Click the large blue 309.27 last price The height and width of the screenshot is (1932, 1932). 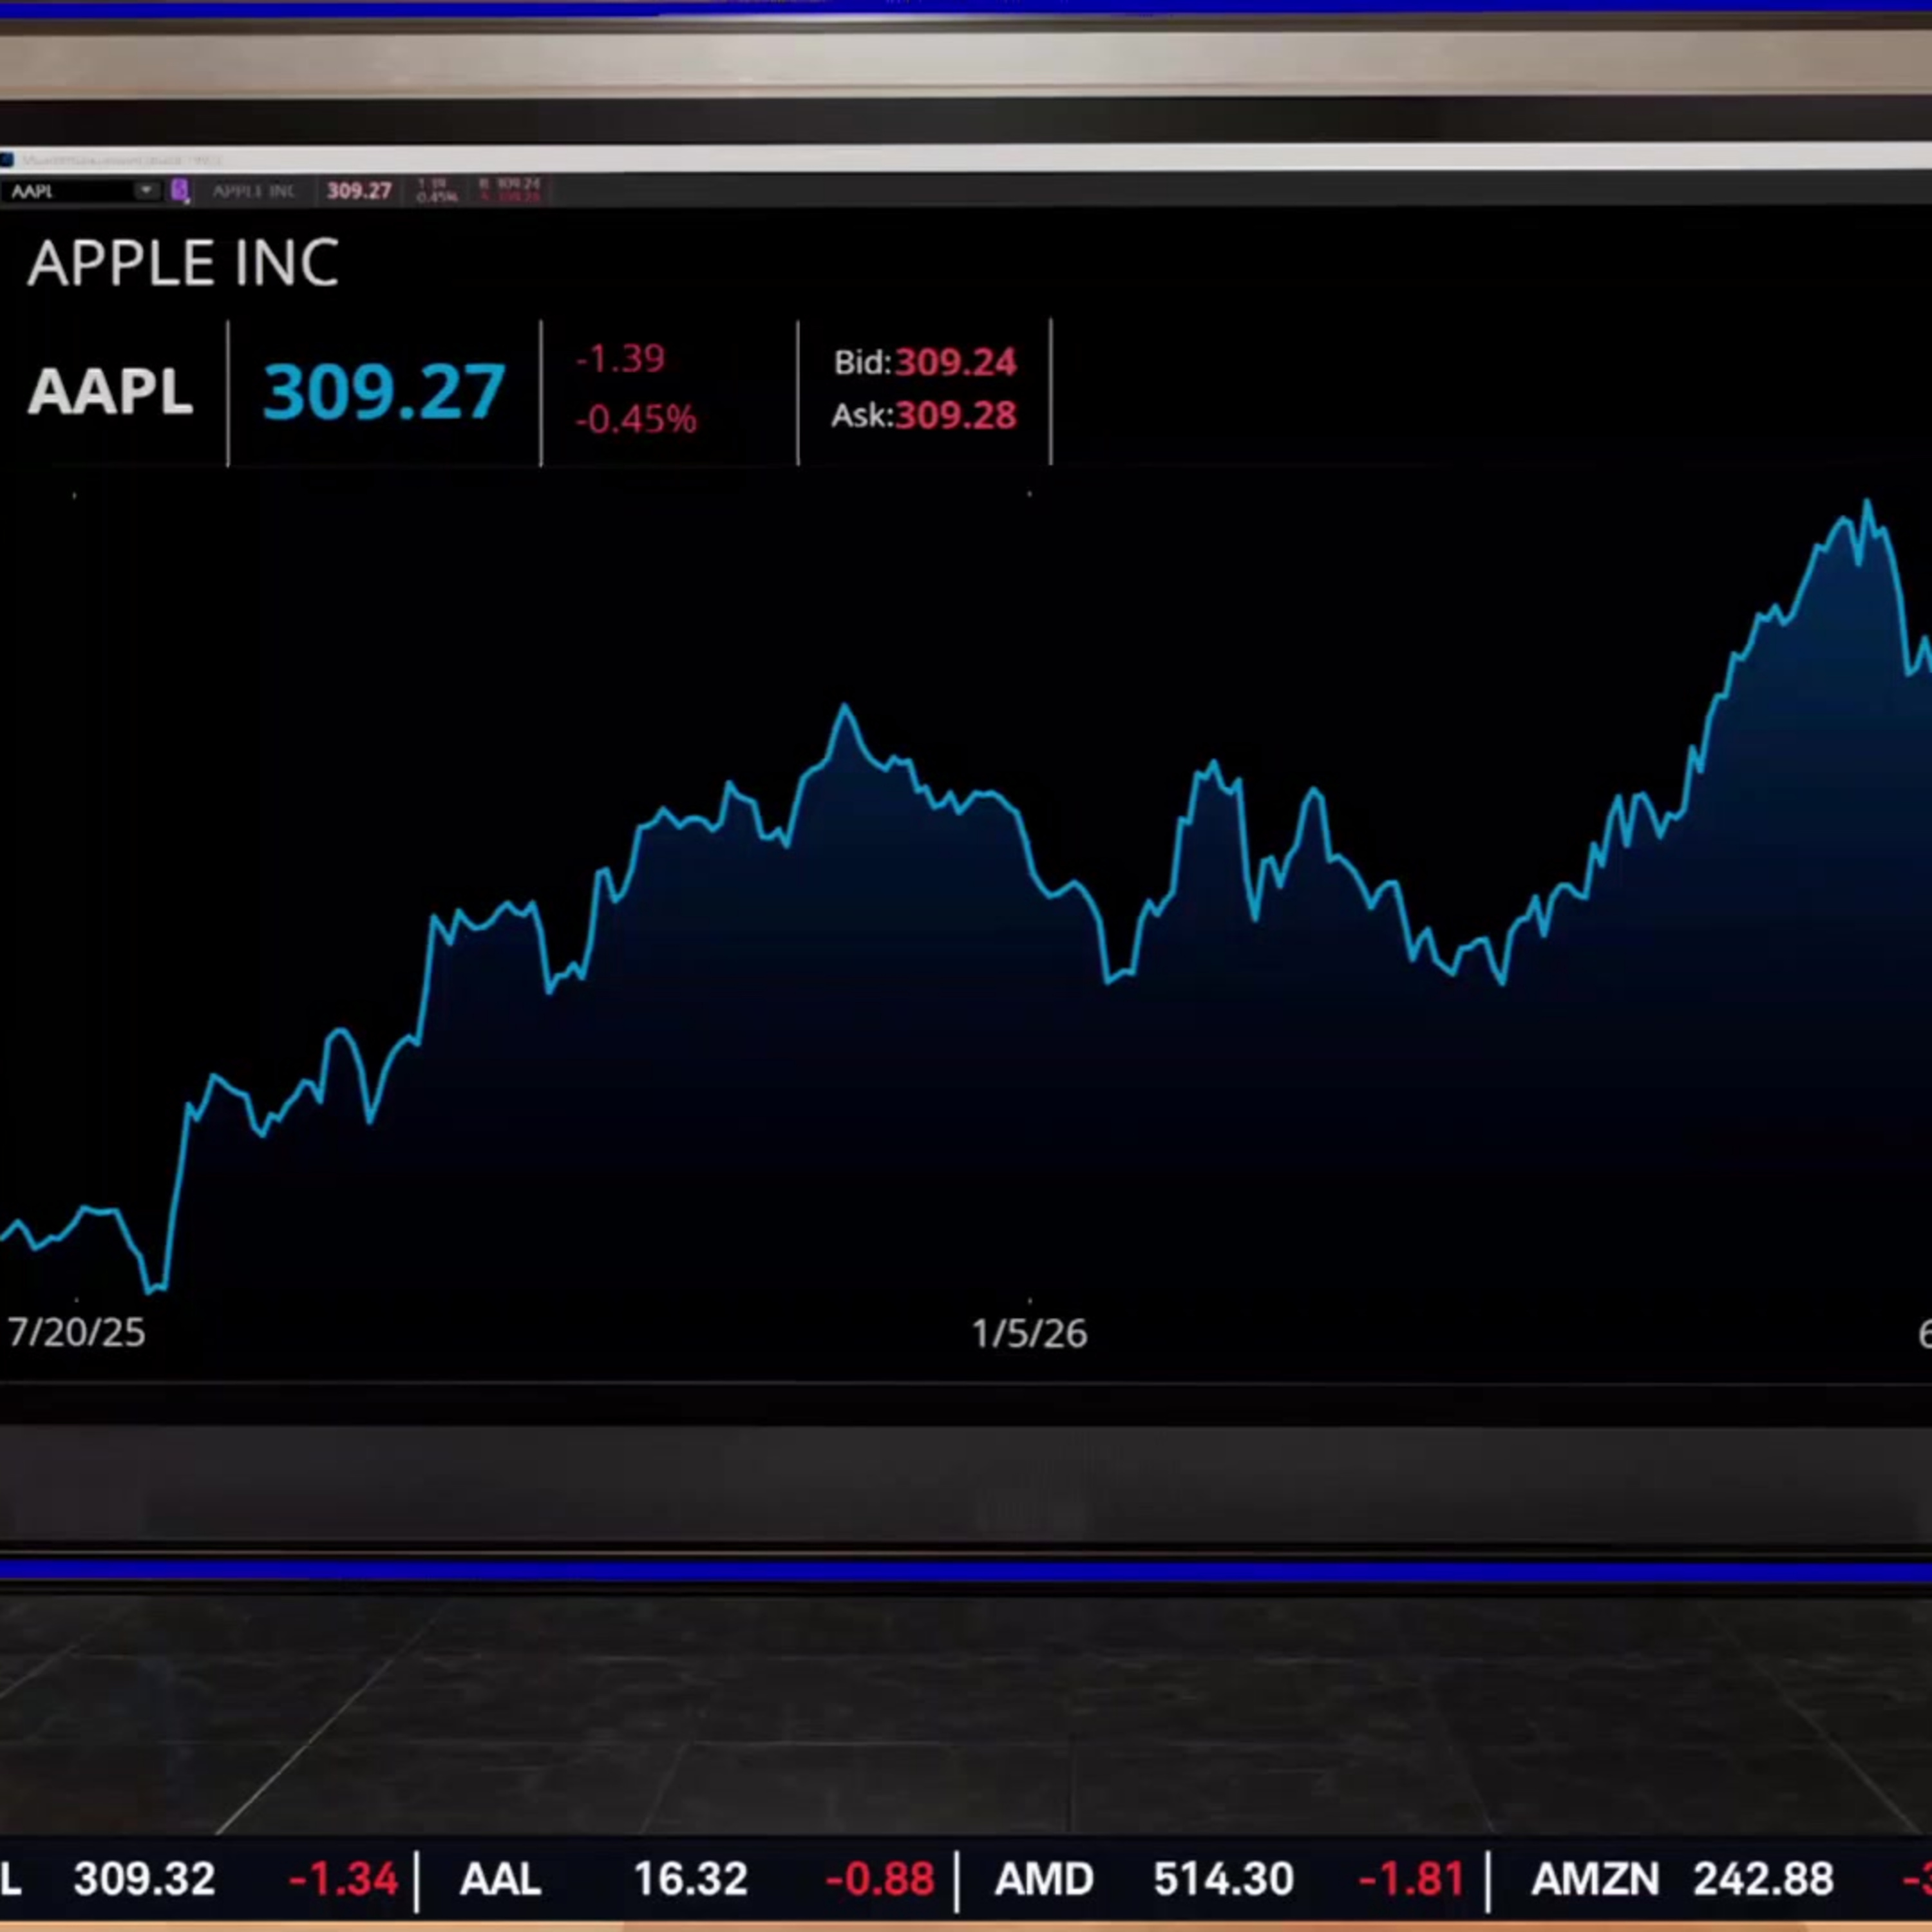[x=384, y=391]
